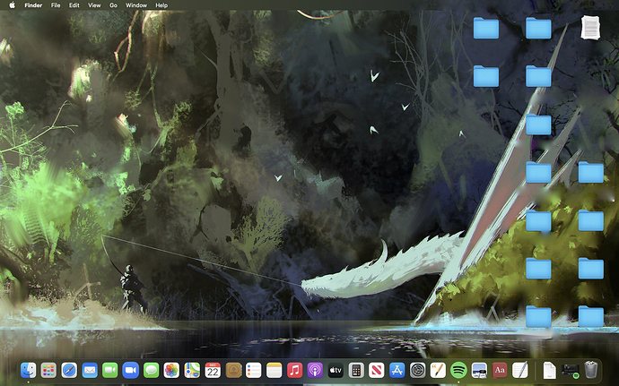This screenshot has height=386, width=619.
Task: Open the Go menu
Action: pos(113,5)
